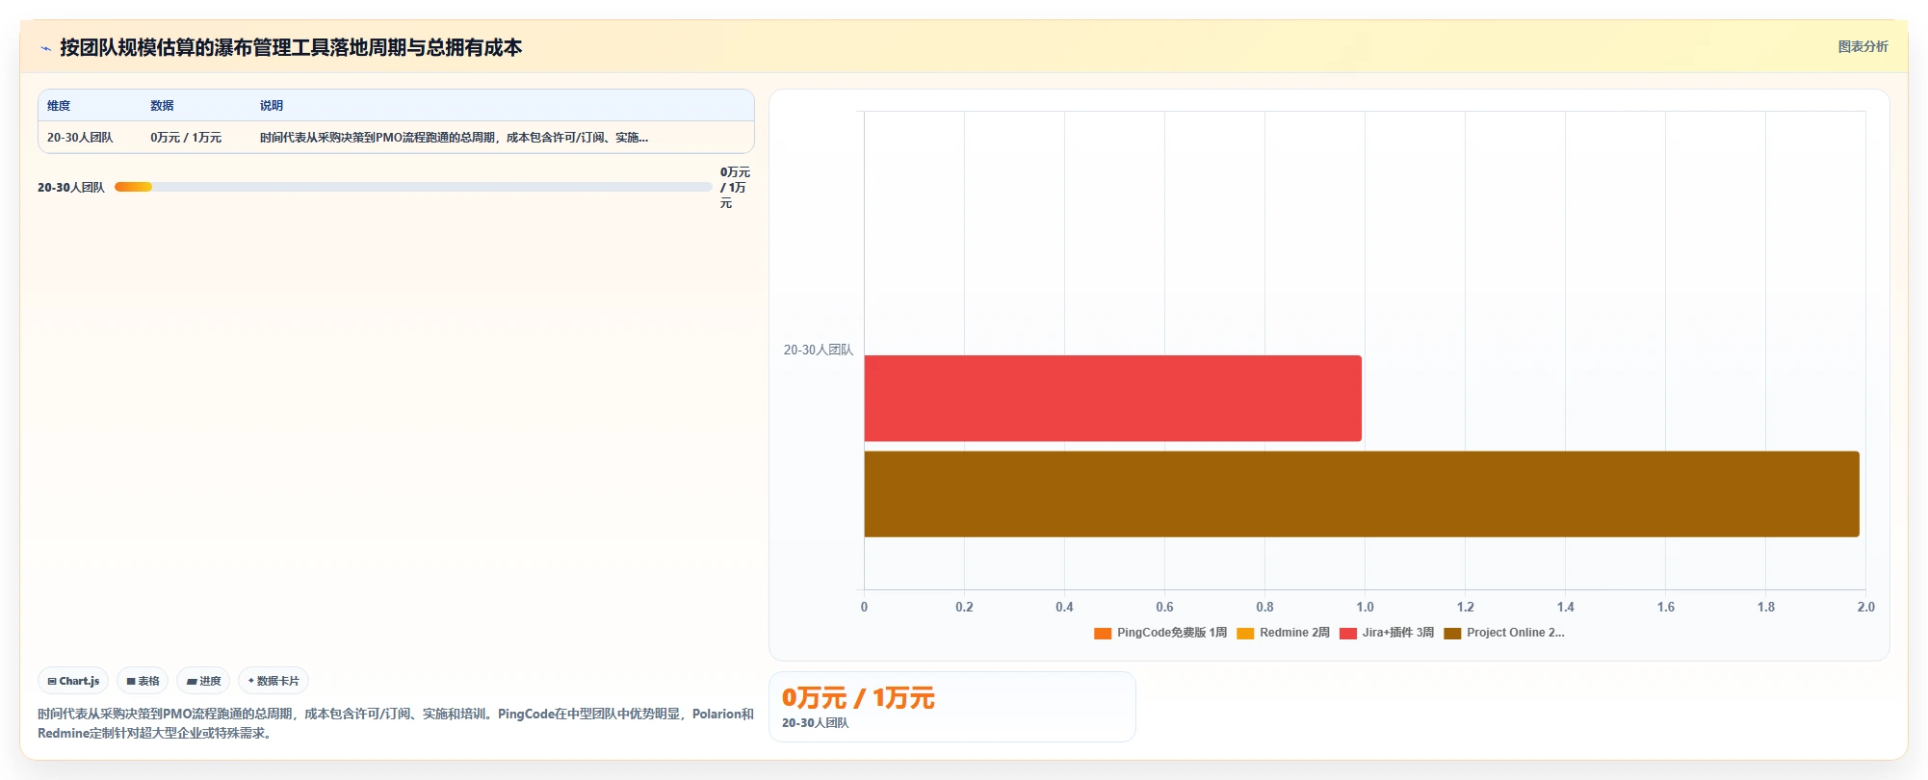Click the main title heading
This screenshot has height=780, width=1928.
coord(291,47)
